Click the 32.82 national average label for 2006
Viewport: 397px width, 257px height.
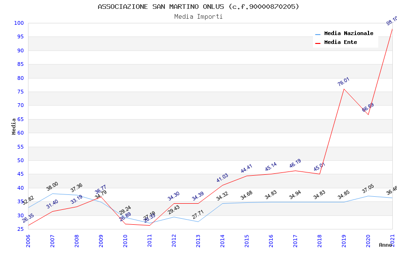pos(28,200)
